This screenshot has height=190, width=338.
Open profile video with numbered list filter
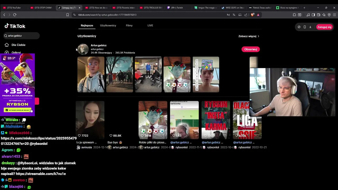click(x=206, y=74)
